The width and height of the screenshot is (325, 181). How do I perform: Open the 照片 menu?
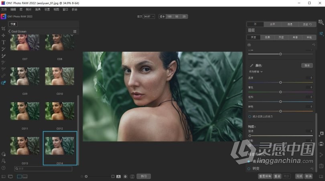point(28,9)
